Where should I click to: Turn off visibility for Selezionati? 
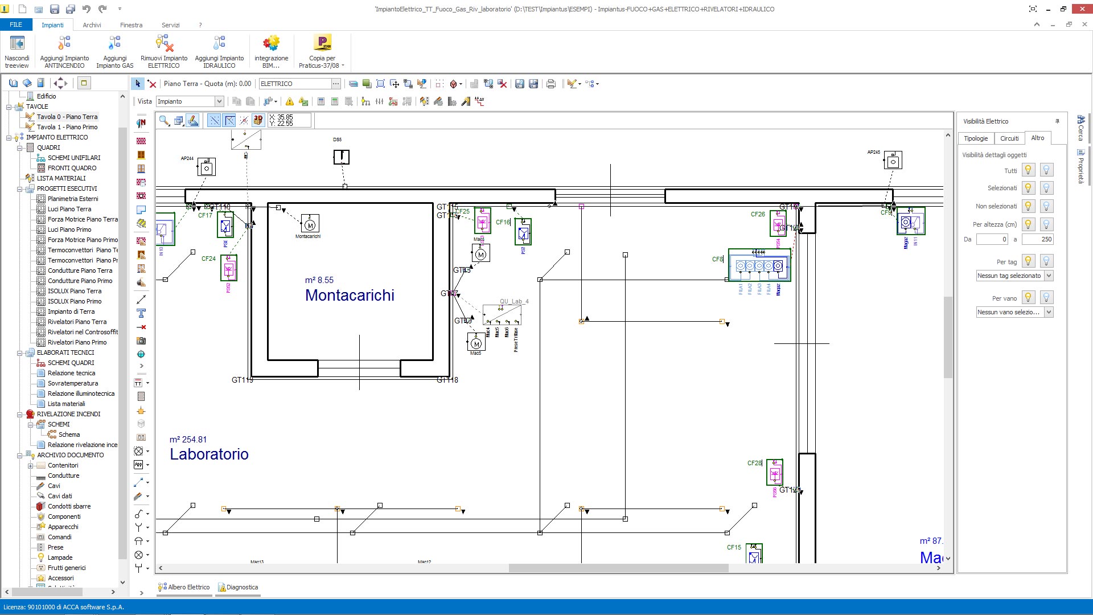[1046, 188]
